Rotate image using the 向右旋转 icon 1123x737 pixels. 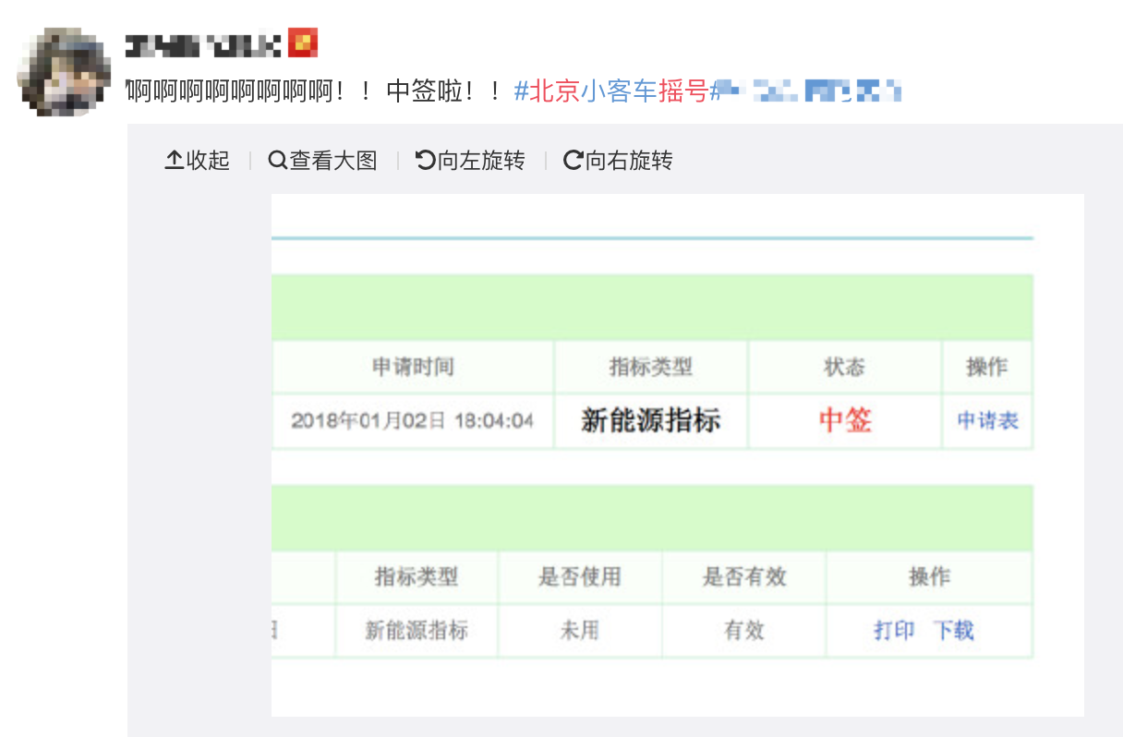point(573,161)
